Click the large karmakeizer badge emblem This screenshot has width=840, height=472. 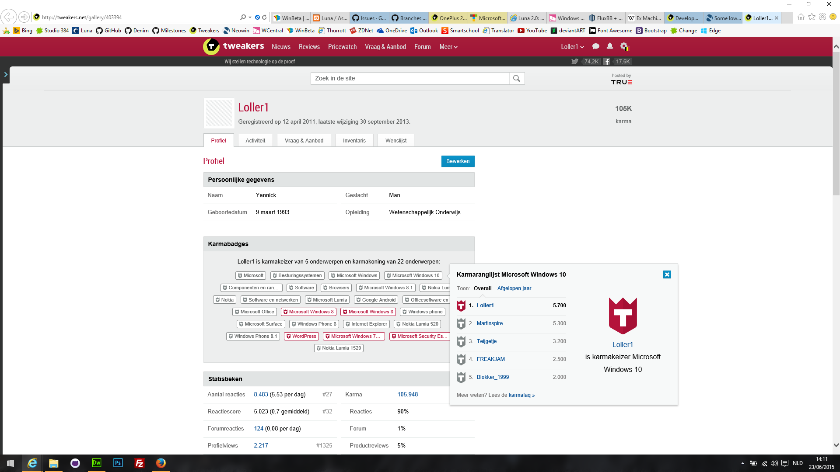click(x=623, y=316)
